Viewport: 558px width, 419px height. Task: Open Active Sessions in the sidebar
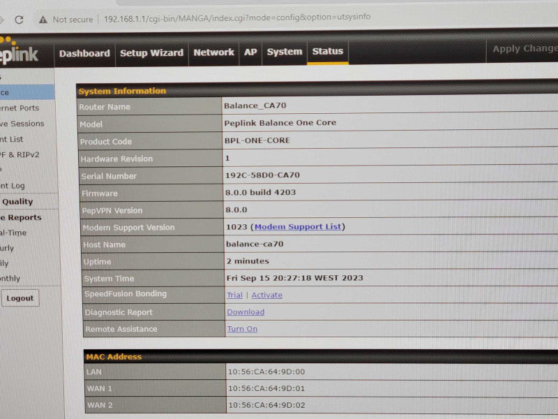[x=22, y=124]
